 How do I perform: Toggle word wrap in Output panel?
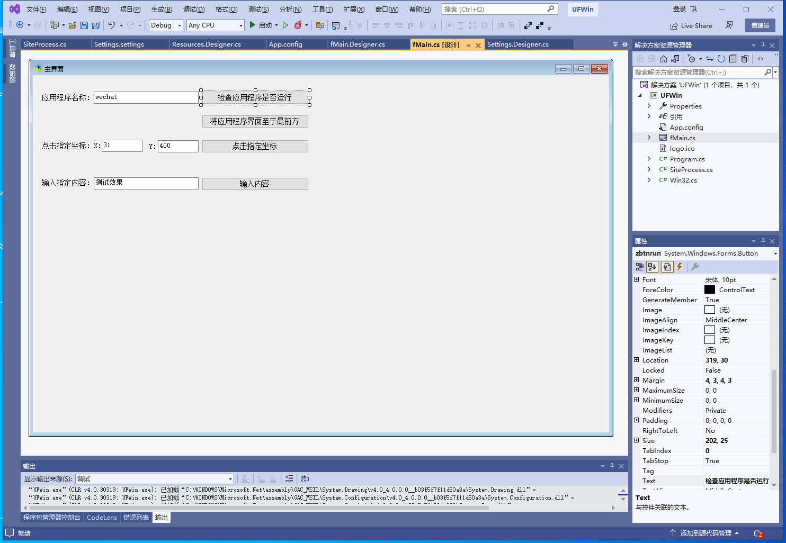(305, 478)
